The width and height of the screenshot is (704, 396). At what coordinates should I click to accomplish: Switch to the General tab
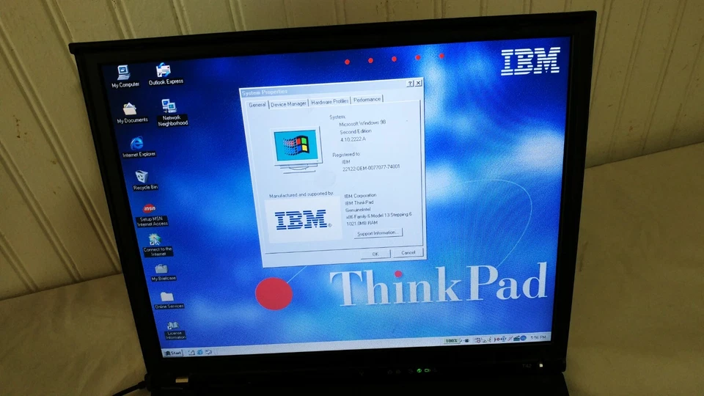coord(257,105)
